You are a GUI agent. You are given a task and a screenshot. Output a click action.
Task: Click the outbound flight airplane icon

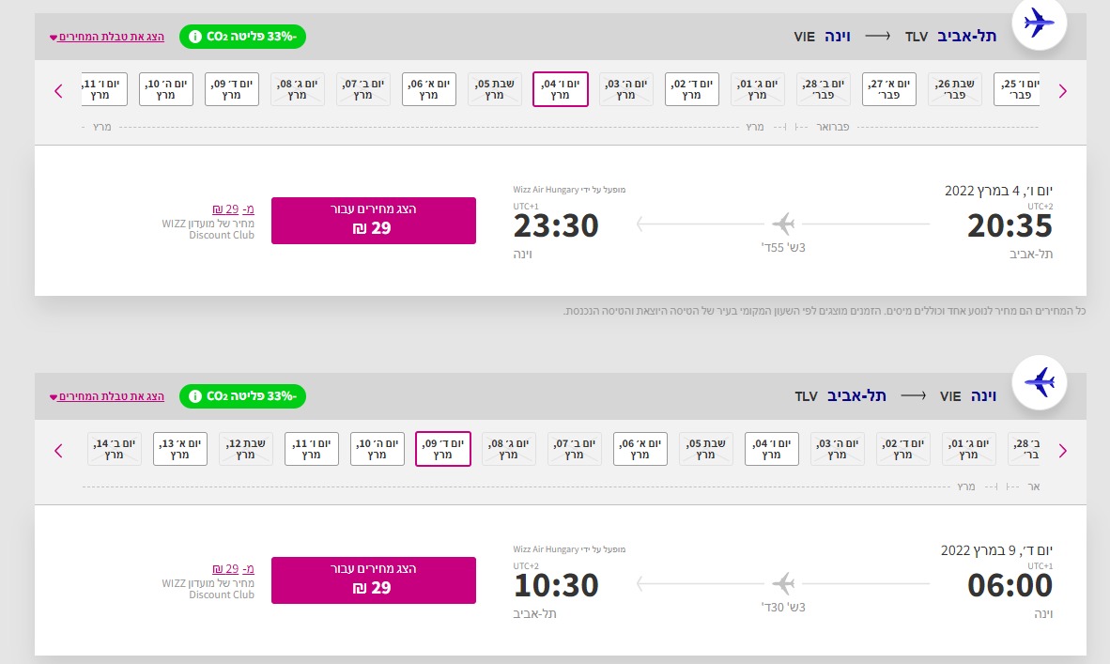1040,23
